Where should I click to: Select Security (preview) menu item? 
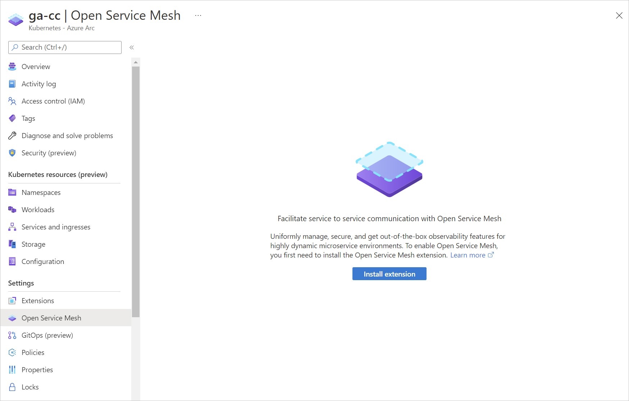tap(66, 153)
